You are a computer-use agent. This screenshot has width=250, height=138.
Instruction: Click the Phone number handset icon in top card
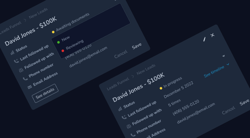[x=25, y=79]
